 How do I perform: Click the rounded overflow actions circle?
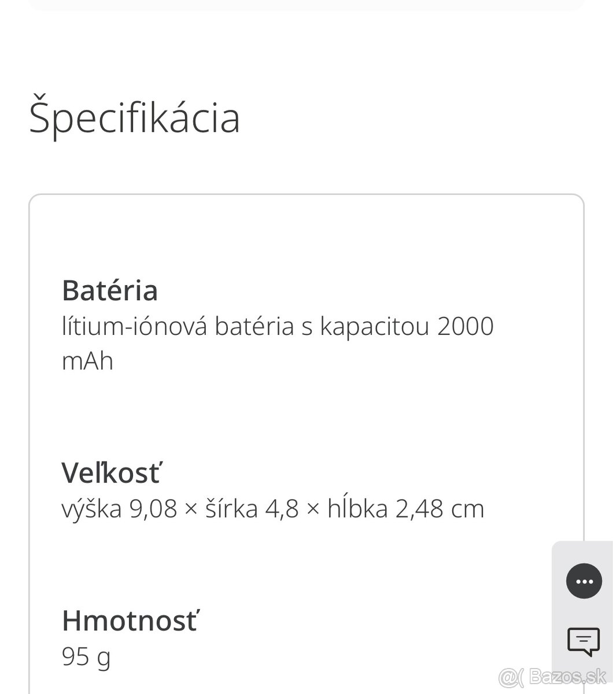point(584,581)
